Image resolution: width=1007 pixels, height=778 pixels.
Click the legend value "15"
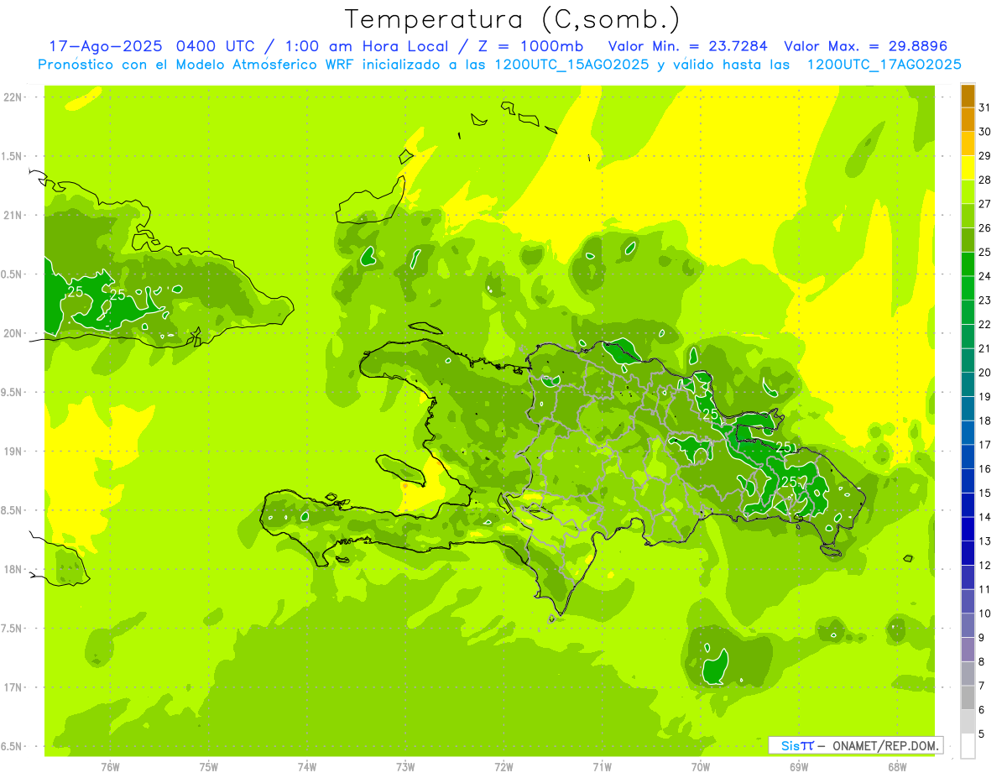click(985, 493)
